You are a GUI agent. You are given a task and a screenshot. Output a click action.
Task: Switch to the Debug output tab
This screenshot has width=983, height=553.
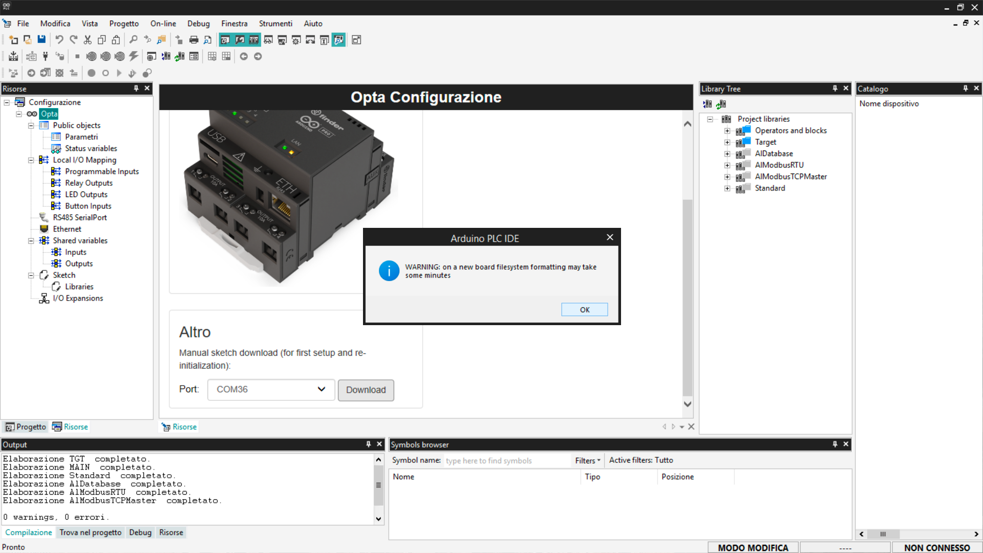(x=140, y=533)
